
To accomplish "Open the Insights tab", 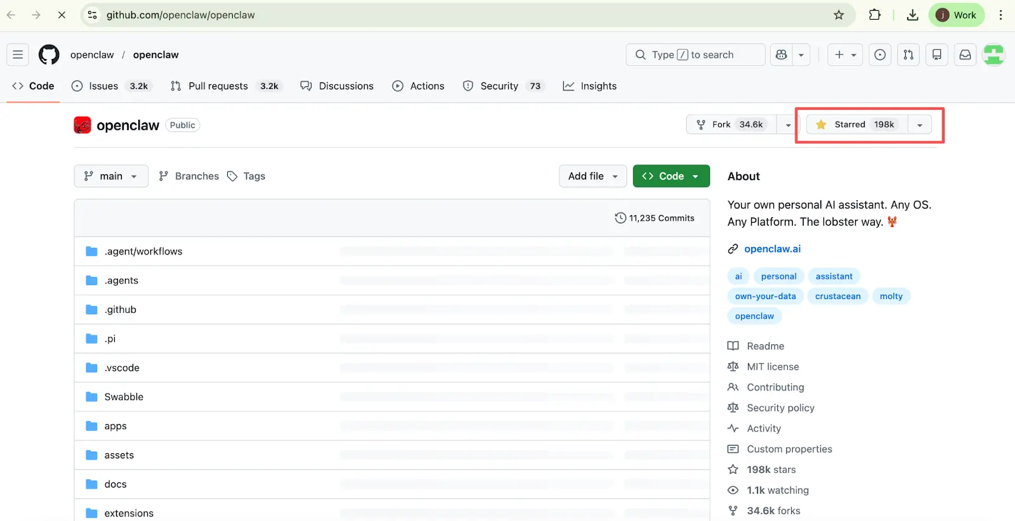I will [x=590, y=86].
